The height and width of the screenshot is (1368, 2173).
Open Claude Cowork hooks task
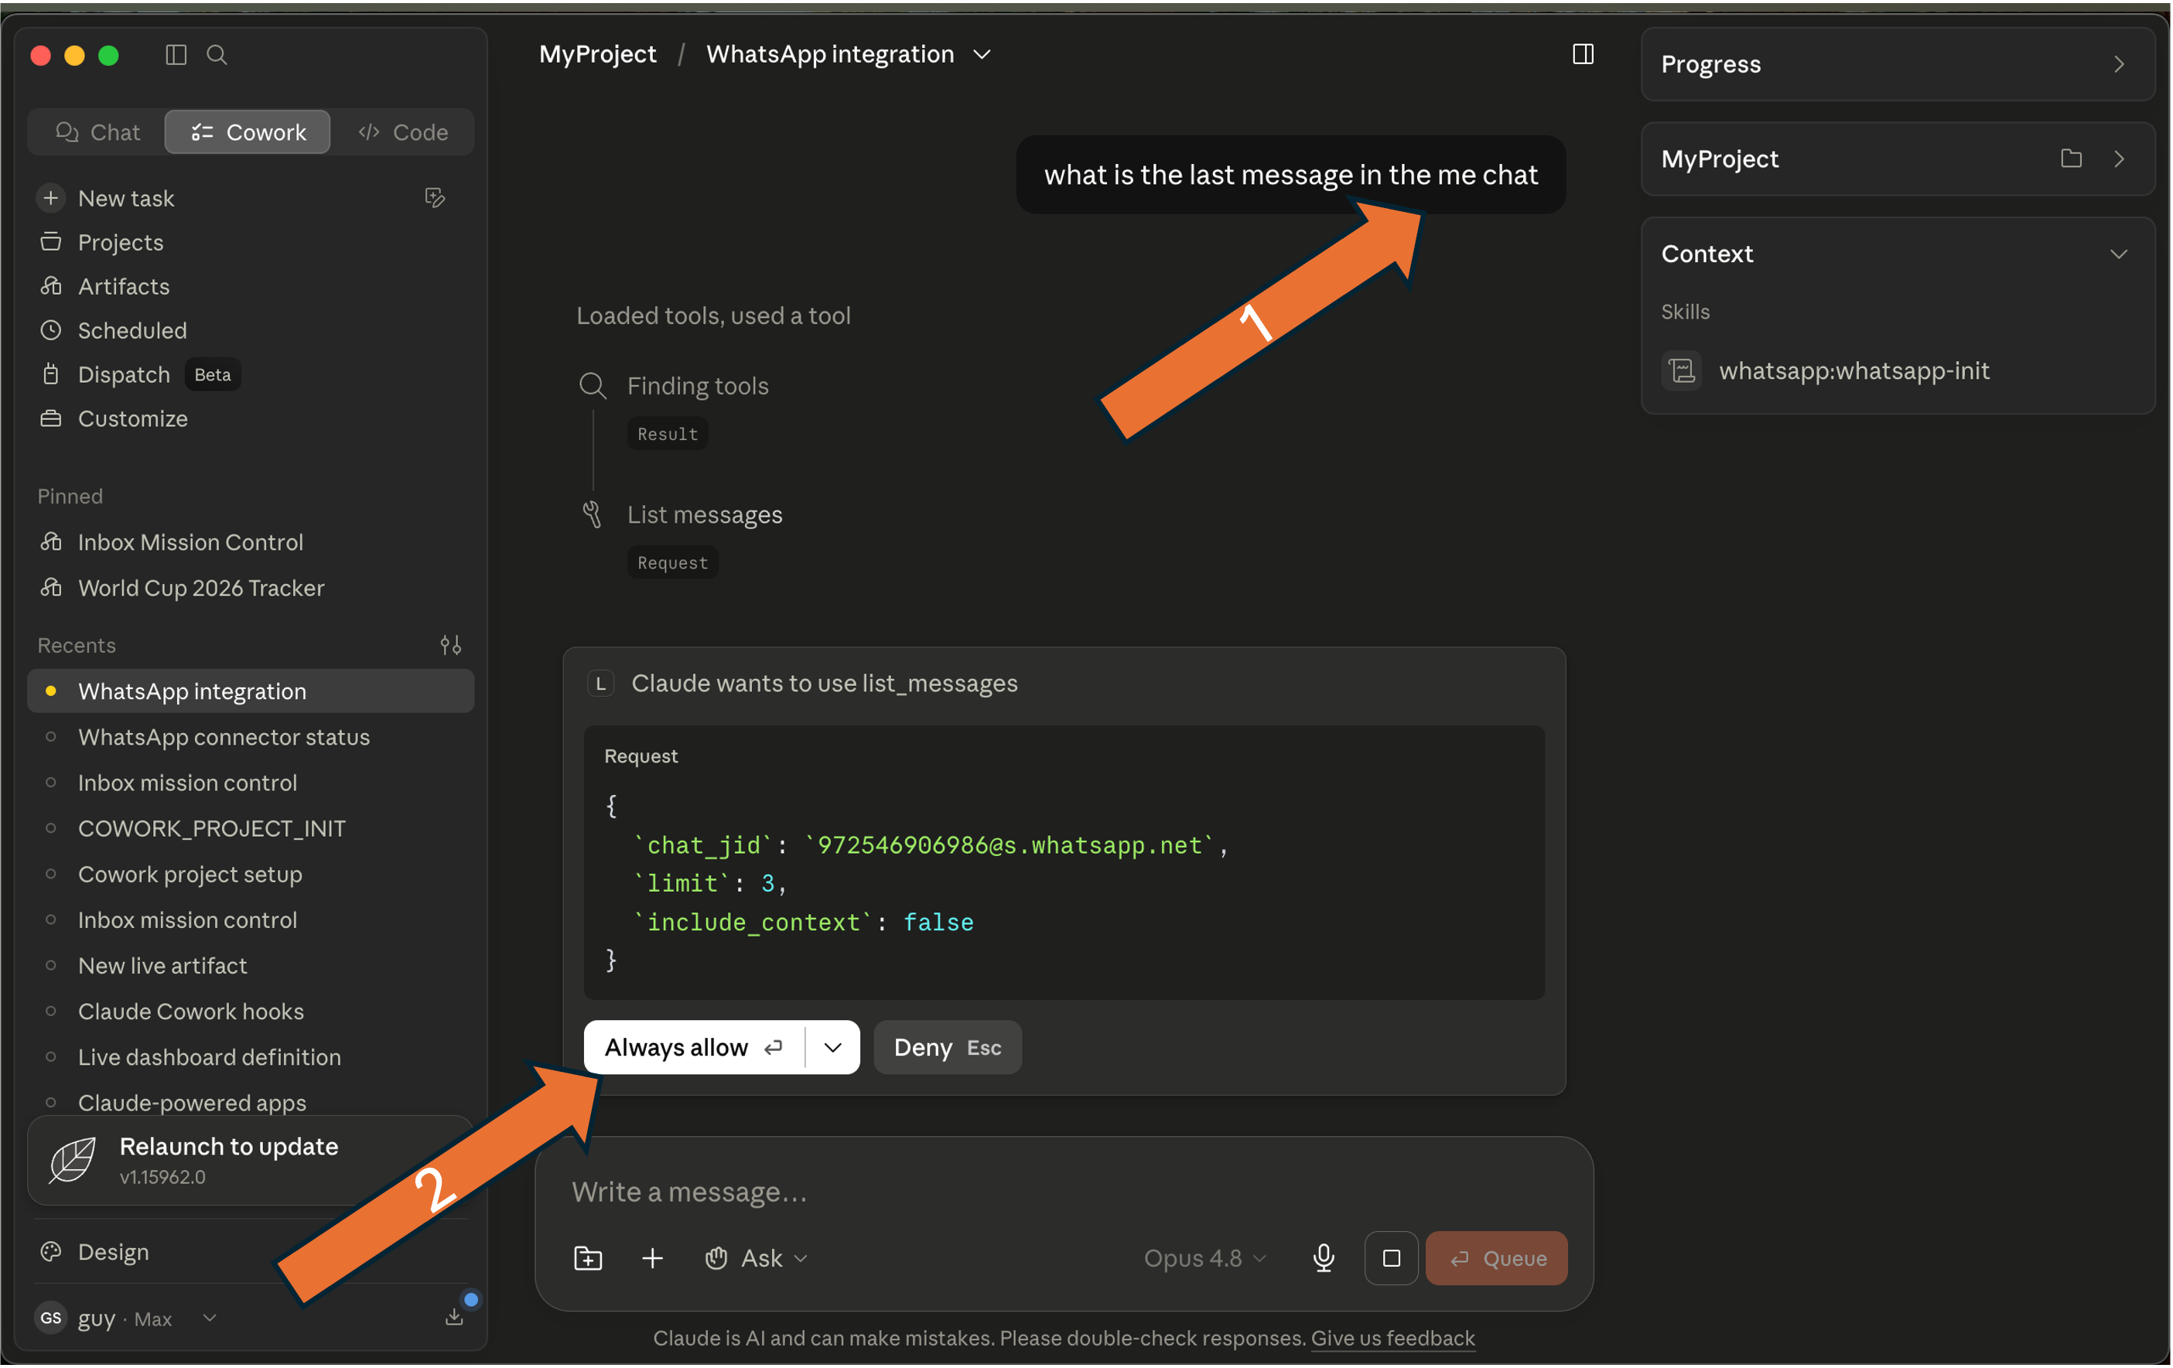(191, 1011)
